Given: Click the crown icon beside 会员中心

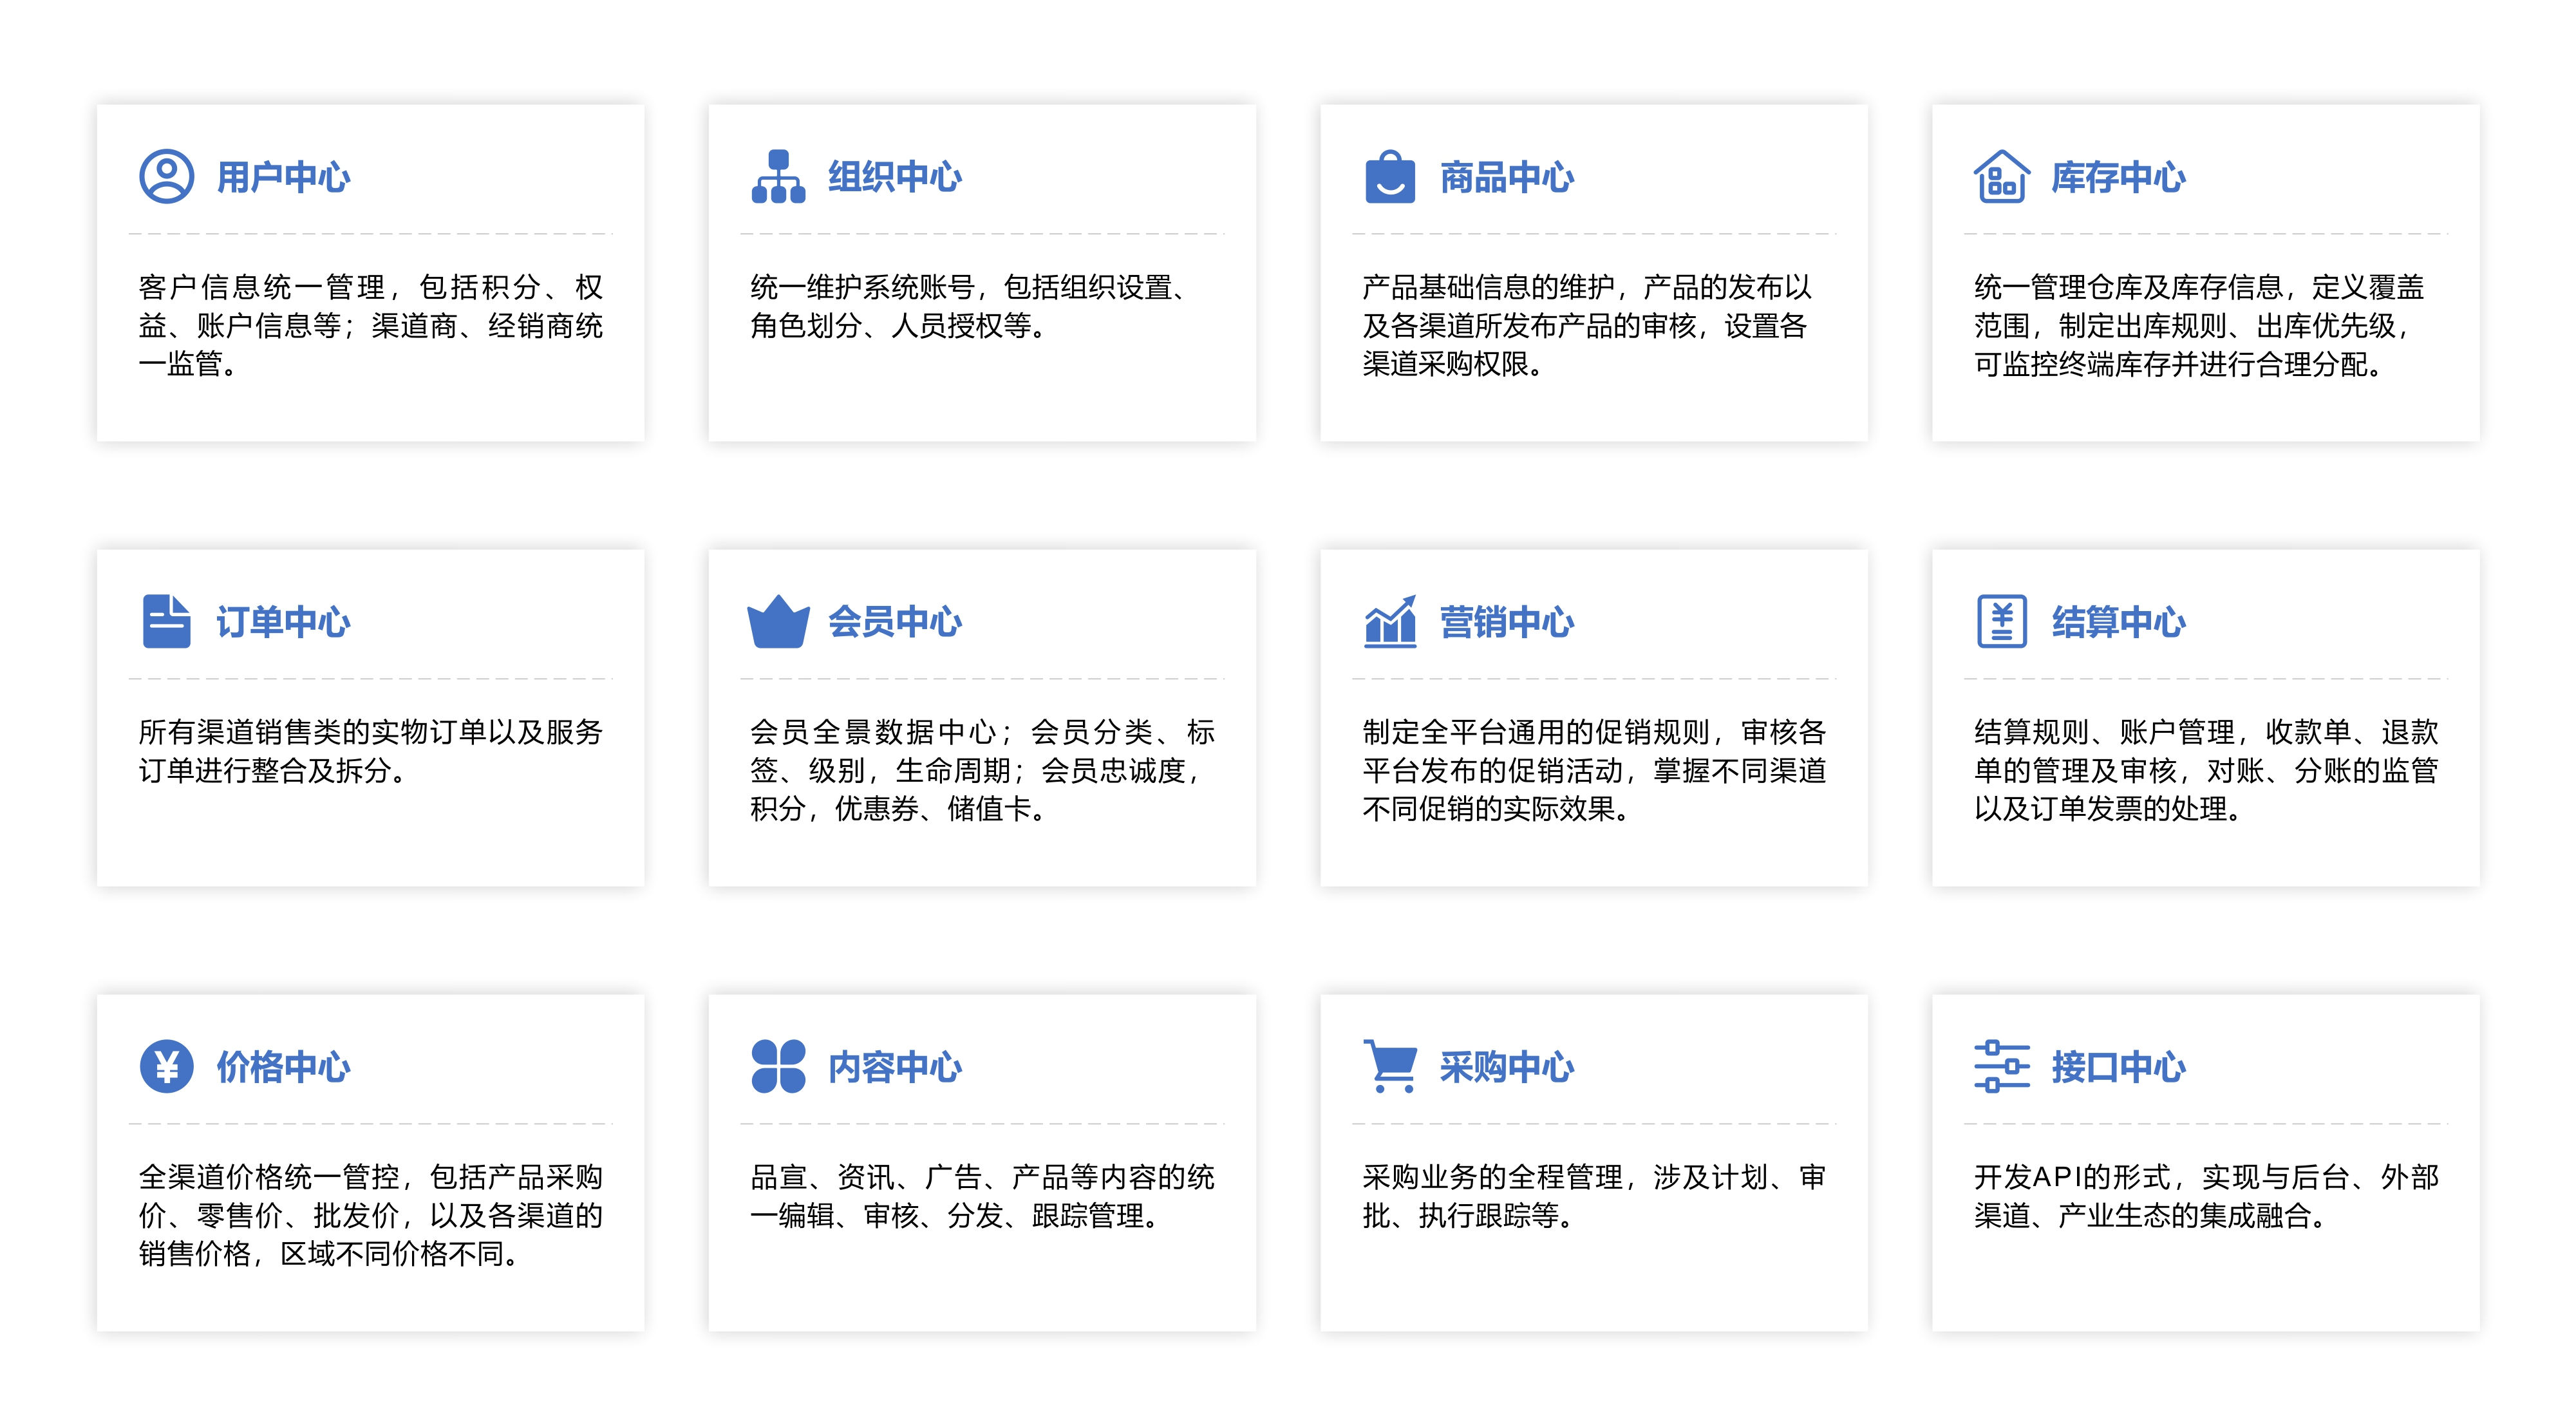Looking at the screenshot, I should click(778, 622).
